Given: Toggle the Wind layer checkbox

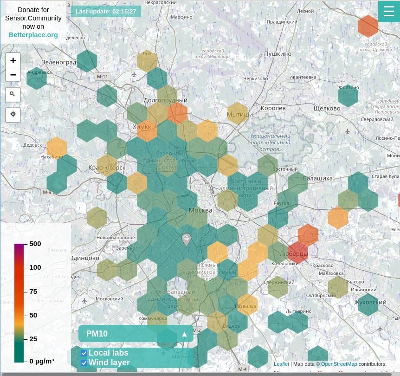Looking at the screenshot, I should point(84,363).
